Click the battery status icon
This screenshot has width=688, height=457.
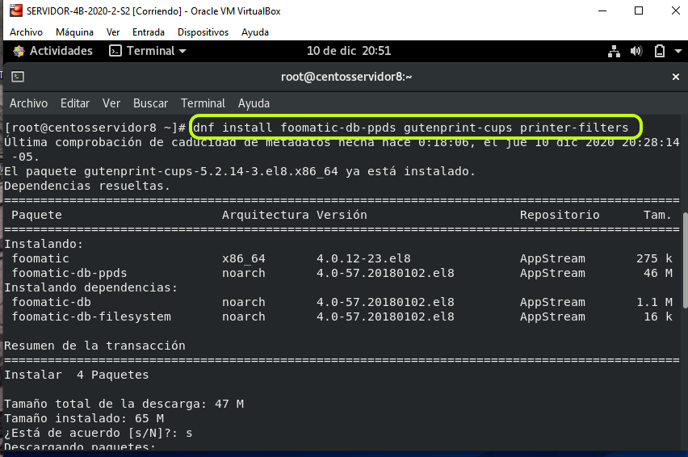tap(660, 52)
